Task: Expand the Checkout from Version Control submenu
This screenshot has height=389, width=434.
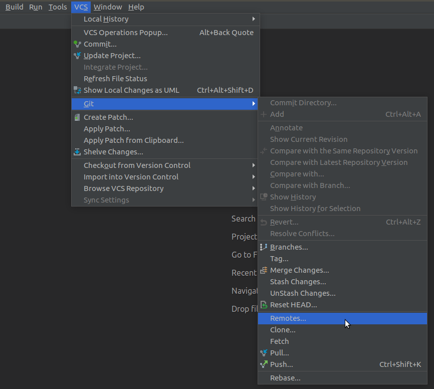Action: pyautogui.click(x=150, y=165)
